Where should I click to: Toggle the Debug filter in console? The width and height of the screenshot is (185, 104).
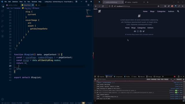click(166, 79)
